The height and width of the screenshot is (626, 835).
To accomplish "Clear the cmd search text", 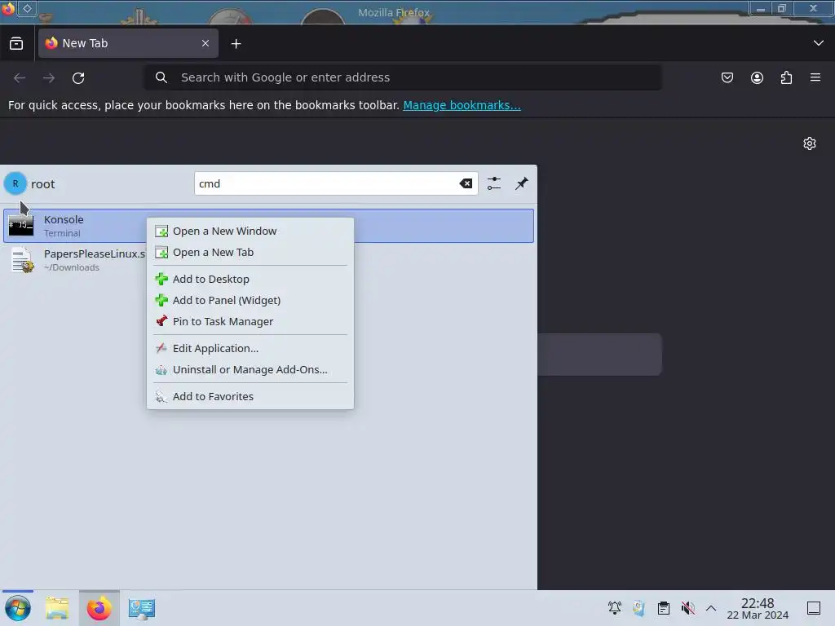I will point(466,183).
